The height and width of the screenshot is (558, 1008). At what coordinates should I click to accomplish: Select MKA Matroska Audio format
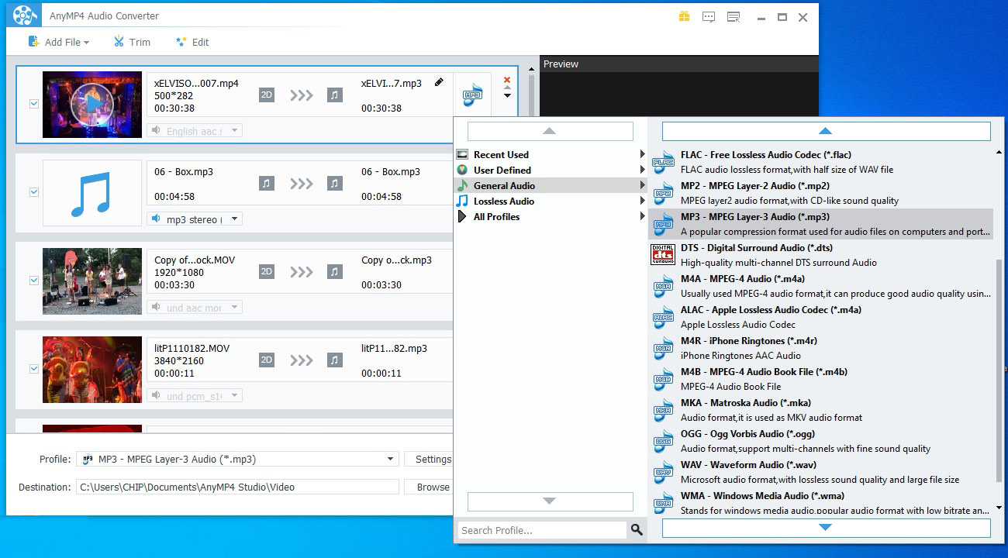(x=820, y=410)
